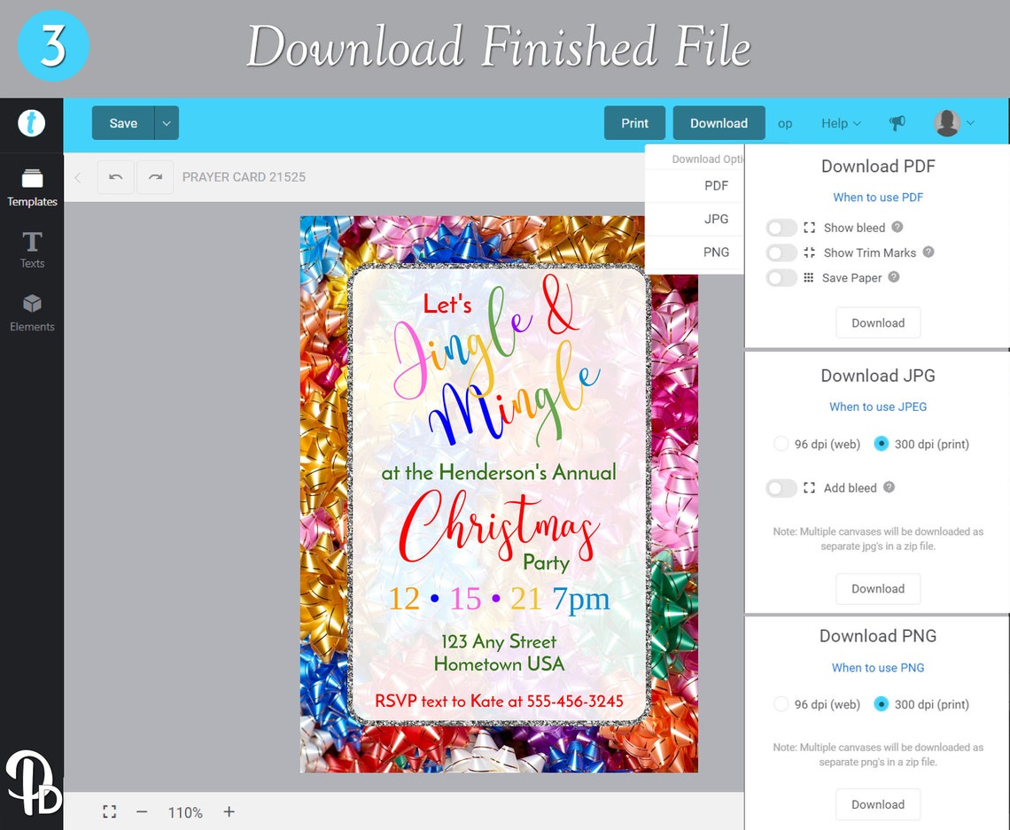Image resolution: width=1010 pixels, height=830 pixels.
Task: Click the When to use JPEG link
Action: [x=878, y=407]
